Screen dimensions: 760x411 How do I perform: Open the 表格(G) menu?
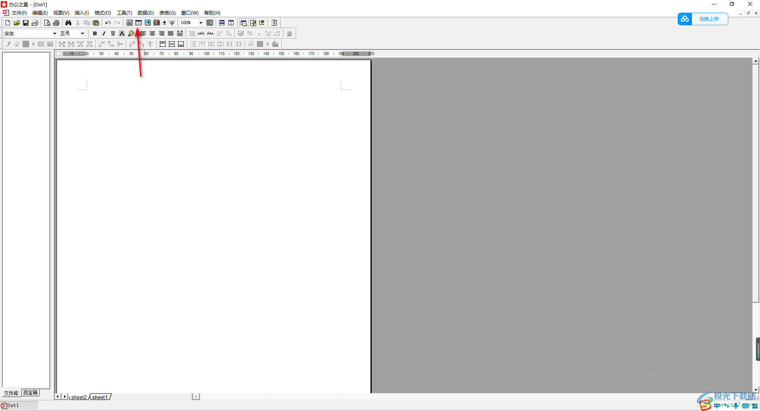click(167, 13)
